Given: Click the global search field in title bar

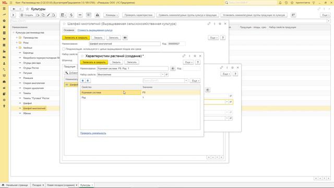Looking at the screenshot, I should [251, 3].
